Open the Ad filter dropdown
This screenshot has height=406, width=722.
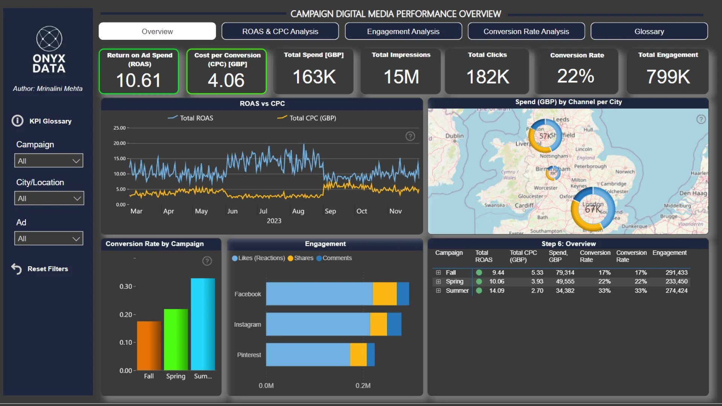(x=49, y=239)
